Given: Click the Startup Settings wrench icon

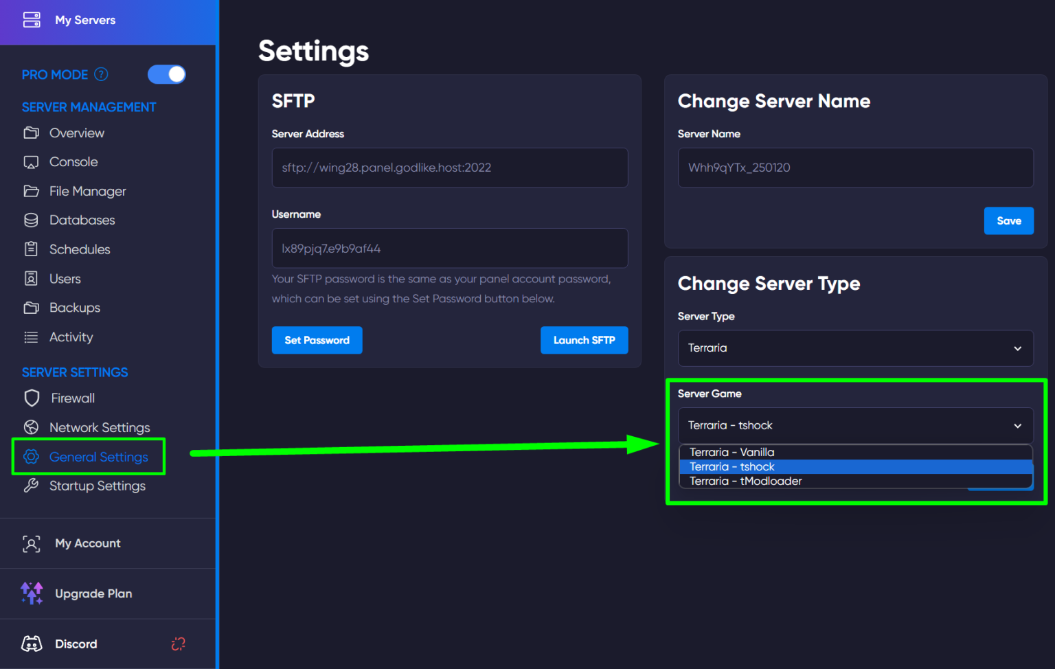Looking at the screenshot, I should (32, 486).
